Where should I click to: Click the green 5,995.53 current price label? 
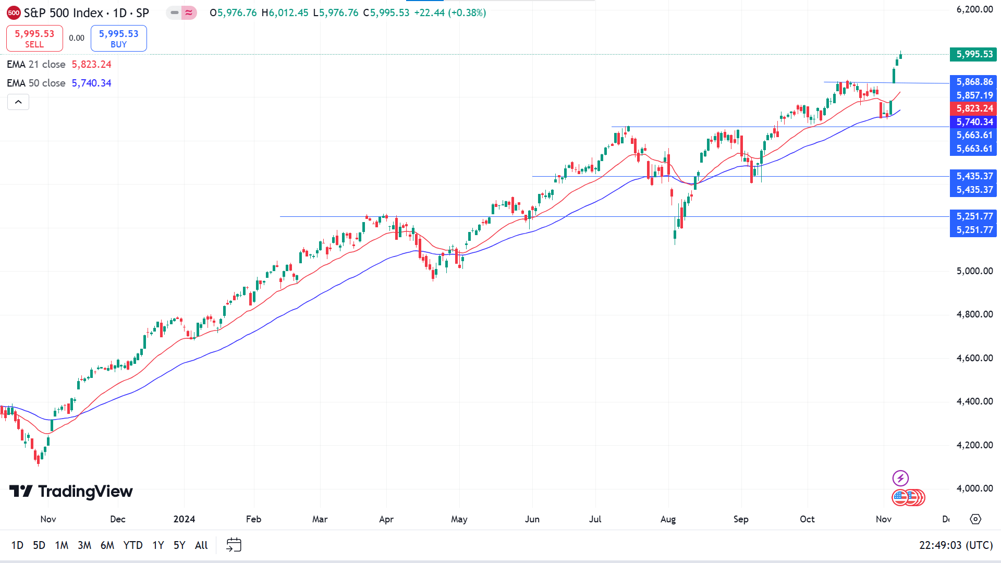click(x=973, y=54)
